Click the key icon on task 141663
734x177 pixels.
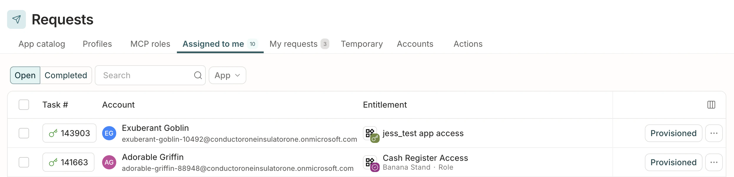(x=52, y=162)
